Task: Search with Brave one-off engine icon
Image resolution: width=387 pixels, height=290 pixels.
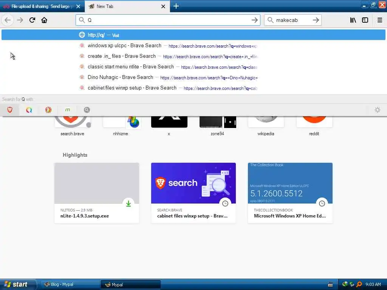Action: [x=9, y=110]
